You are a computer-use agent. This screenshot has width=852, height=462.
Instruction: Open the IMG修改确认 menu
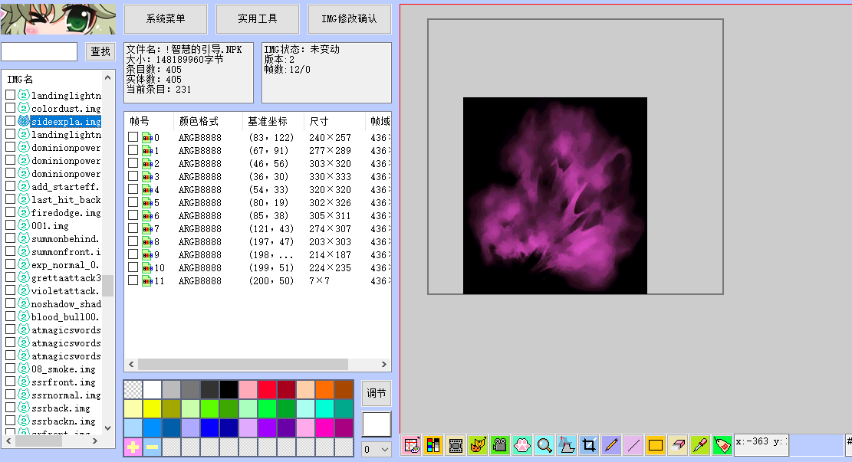tap(349, 18)
